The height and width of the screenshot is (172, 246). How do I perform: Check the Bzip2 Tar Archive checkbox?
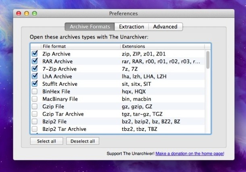(35, 129)
